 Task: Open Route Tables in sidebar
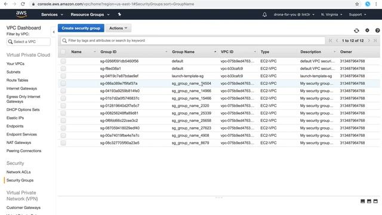(17, 80)
